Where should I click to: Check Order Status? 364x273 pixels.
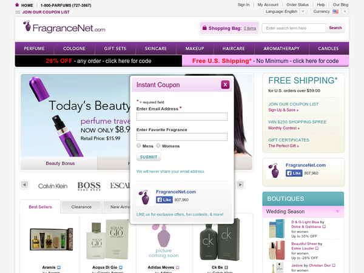point(297,5)
